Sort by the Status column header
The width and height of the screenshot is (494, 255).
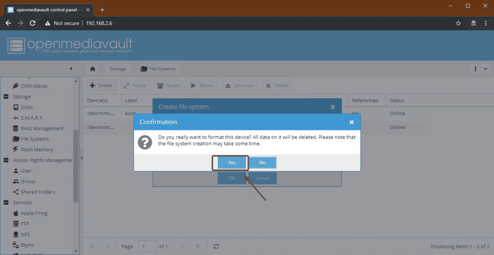tap(405, 100)
